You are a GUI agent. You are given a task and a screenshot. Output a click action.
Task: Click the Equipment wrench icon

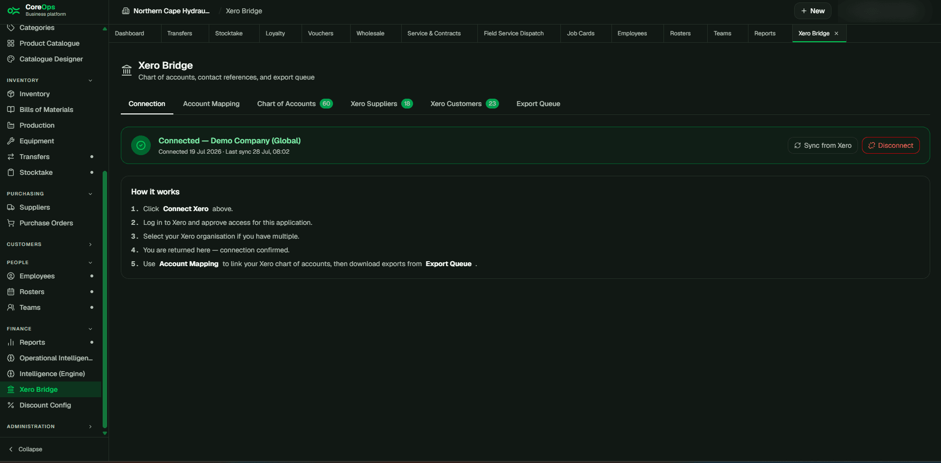click(11, 141)
